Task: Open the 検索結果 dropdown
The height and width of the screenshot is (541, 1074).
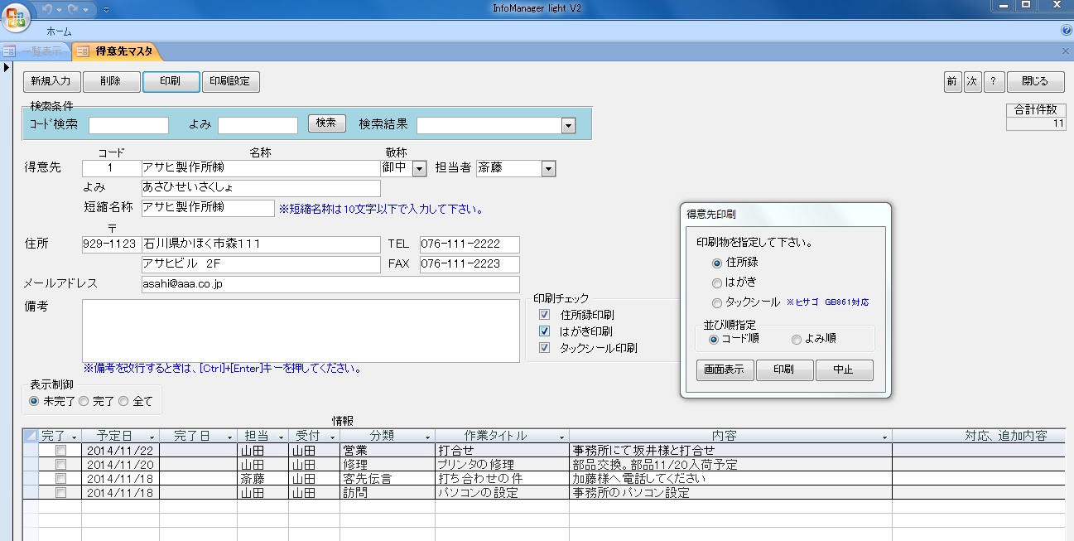Action: [568, 125]
